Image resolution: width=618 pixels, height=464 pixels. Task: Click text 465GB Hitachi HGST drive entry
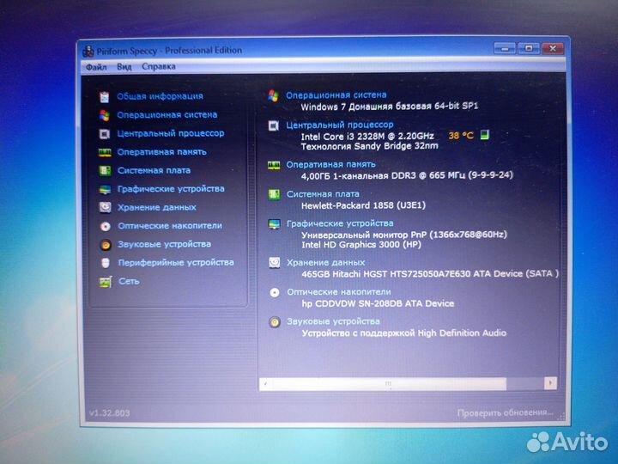[x=430, y=274]
